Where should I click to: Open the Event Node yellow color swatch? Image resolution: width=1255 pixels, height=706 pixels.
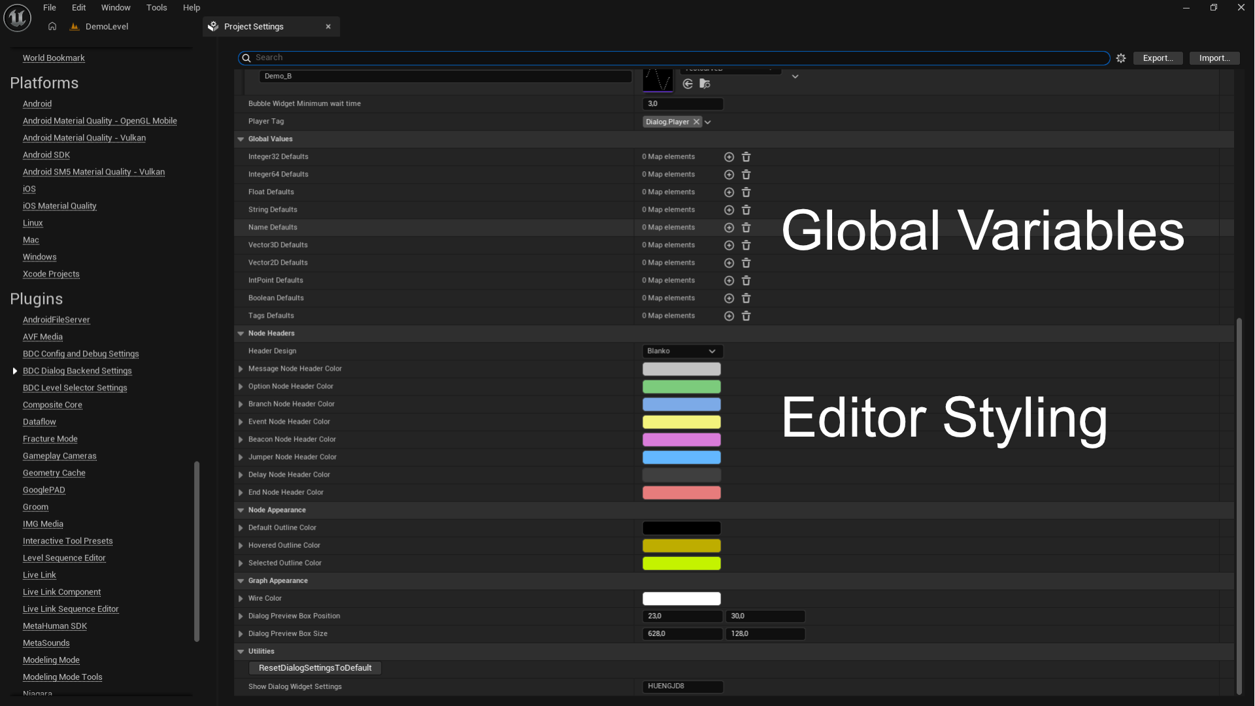coord(681,422)
